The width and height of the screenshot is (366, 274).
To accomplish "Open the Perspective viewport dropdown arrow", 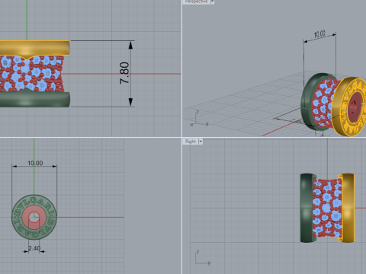I will pos(212,2).
